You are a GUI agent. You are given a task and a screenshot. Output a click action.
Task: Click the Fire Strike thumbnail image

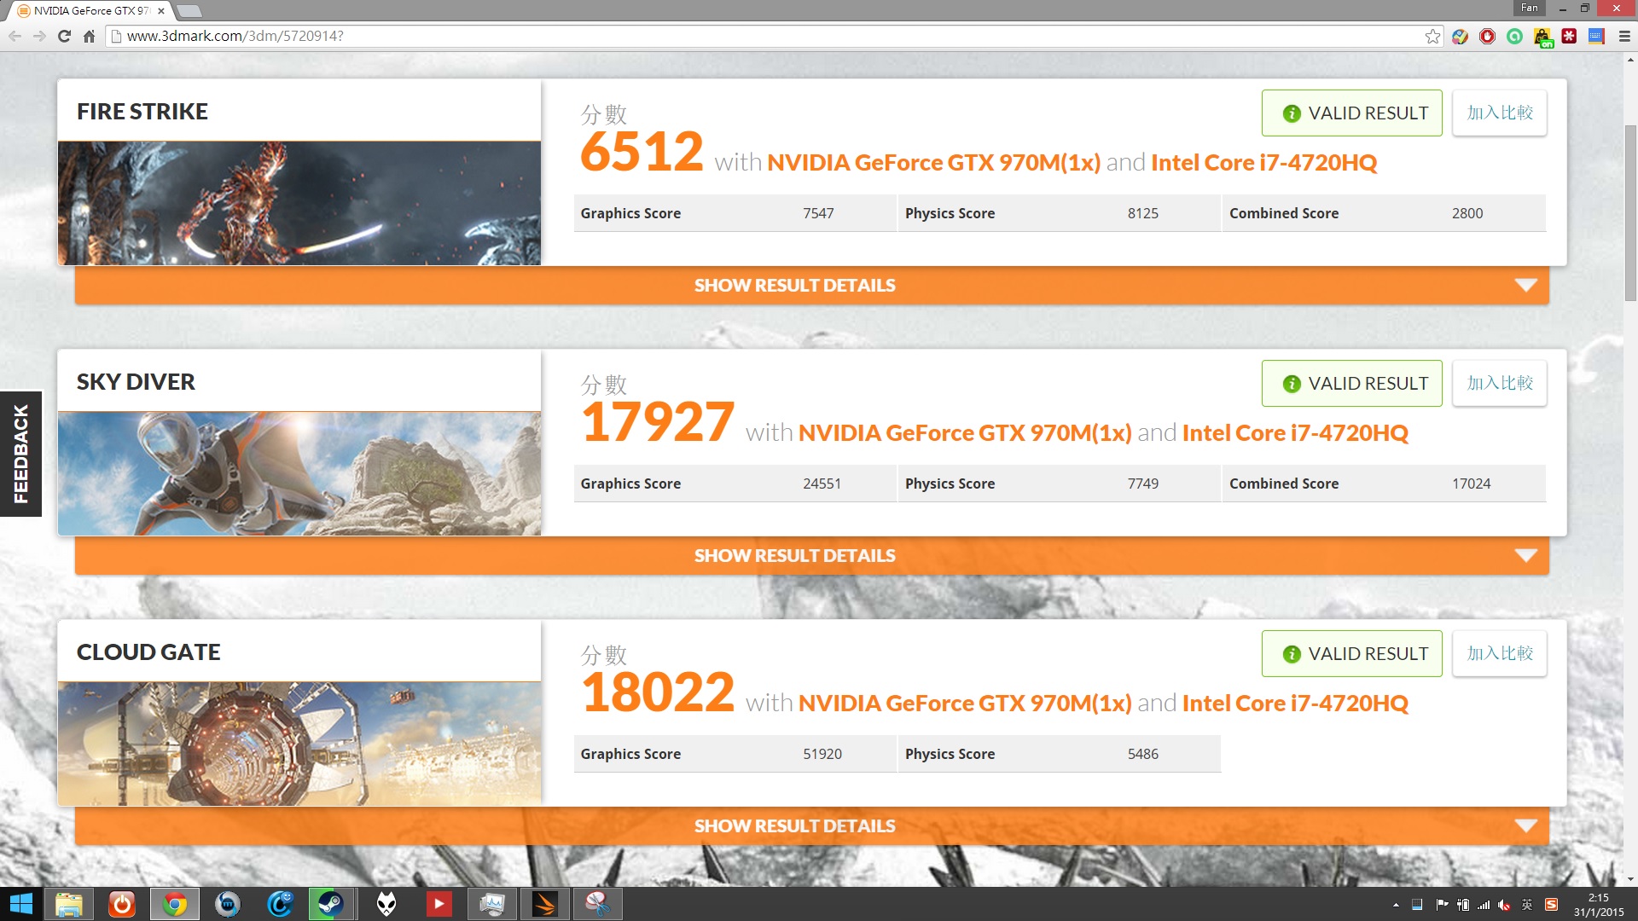(x=299, y=203)
